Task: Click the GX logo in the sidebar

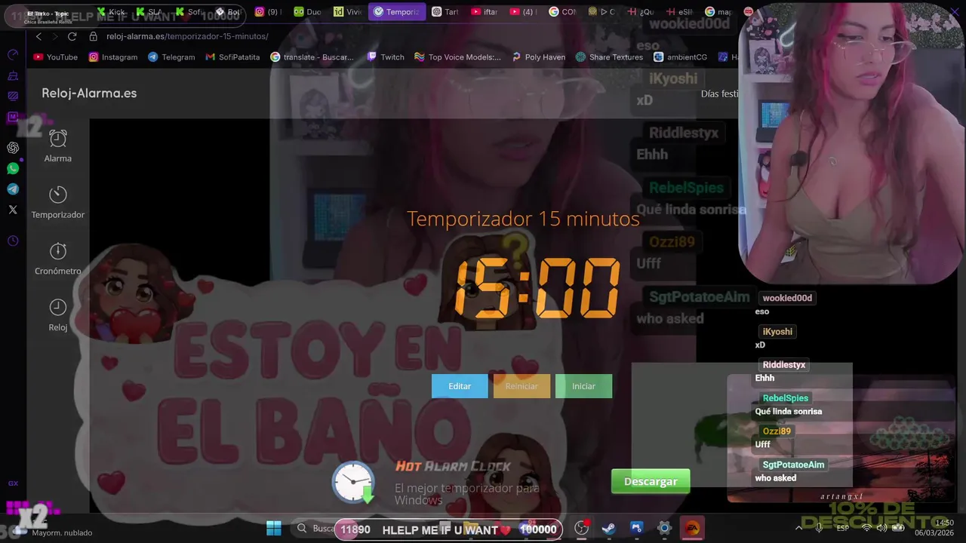Action: point(13,483)
